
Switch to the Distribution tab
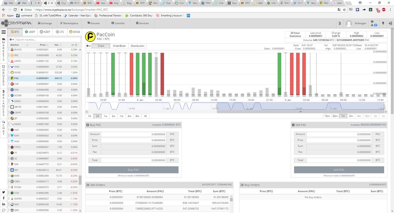coord(138,46)
